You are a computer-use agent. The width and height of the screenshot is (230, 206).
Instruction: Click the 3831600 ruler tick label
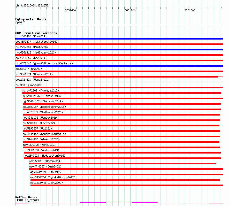(70, 10)
